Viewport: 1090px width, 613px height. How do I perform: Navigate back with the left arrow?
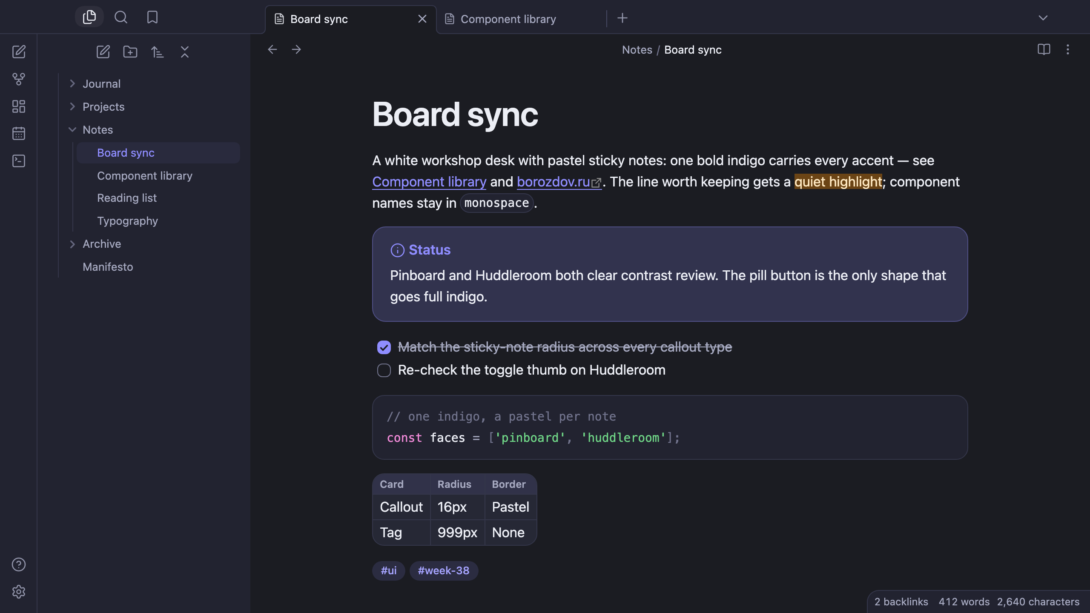[272, 49]
